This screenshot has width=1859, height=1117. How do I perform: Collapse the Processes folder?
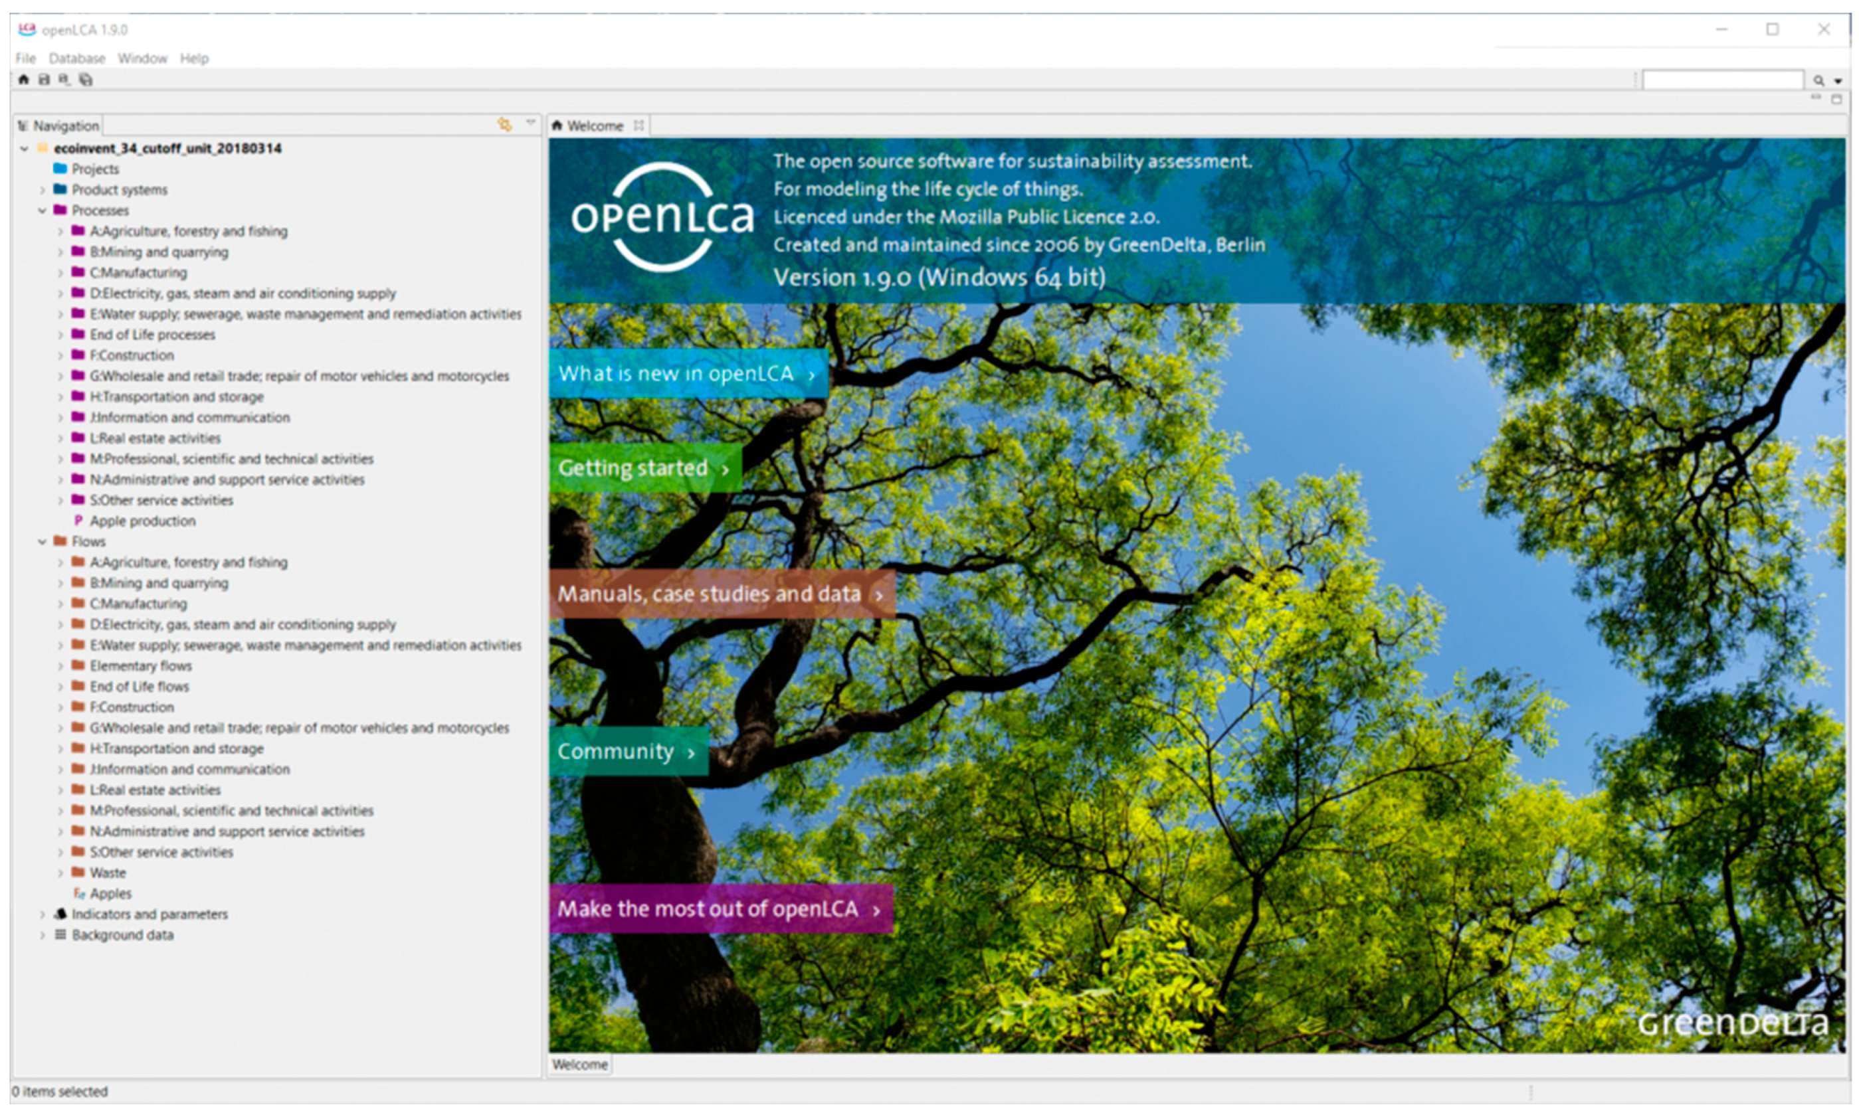pos(42,211)
